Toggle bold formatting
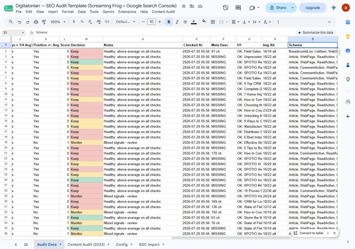Image resolution: width=355 pixels, height=249 pixels. pos(169,22)
